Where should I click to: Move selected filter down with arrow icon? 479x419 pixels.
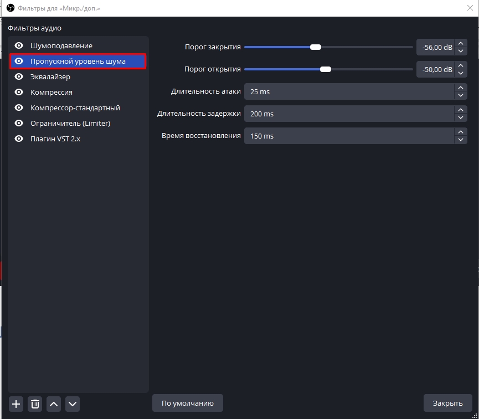pos(73,403)
